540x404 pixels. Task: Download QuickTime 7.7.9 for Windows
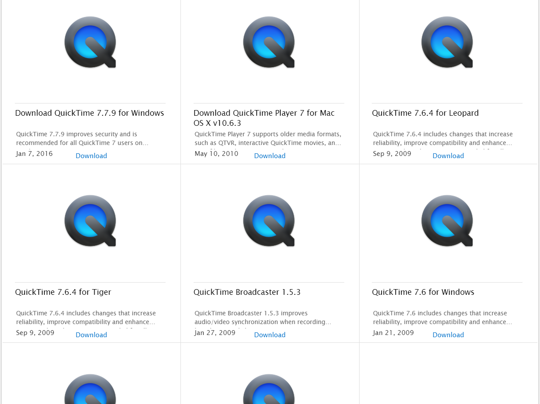(x=91, y=156)
